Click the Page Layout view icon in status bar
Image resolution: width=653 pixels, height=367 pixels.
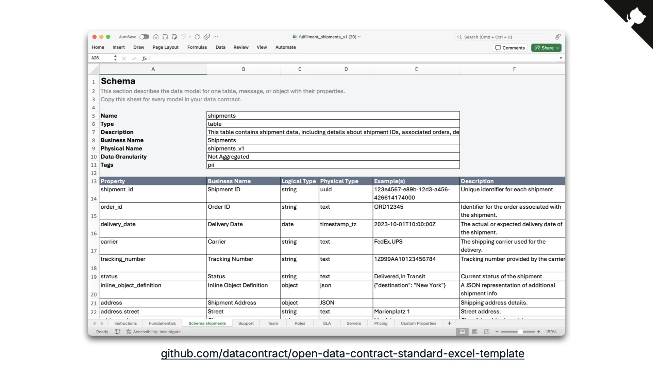474,332
